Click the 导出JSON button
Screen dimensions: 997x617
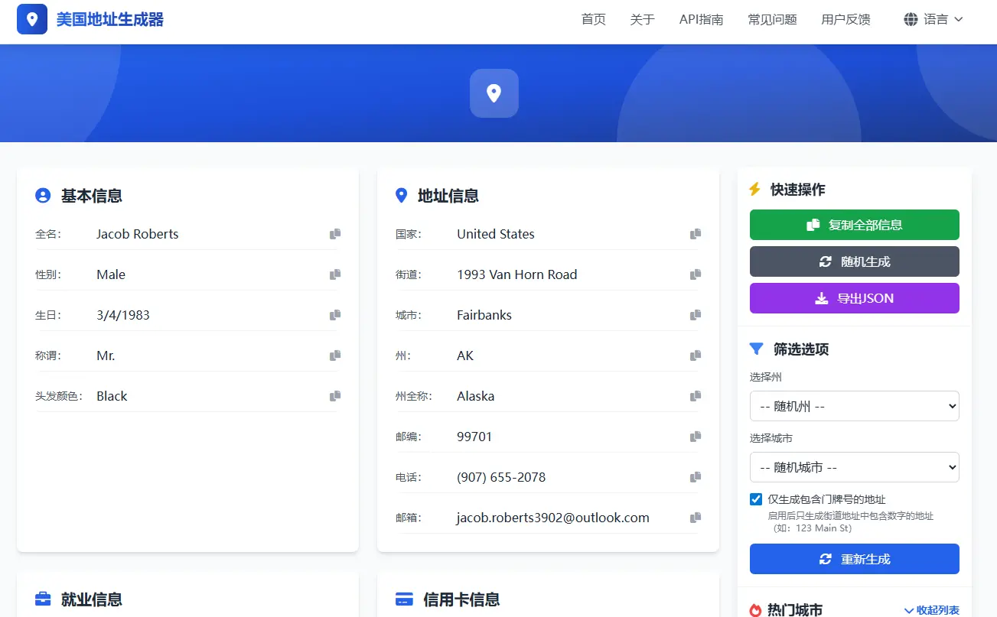point(854,298)
